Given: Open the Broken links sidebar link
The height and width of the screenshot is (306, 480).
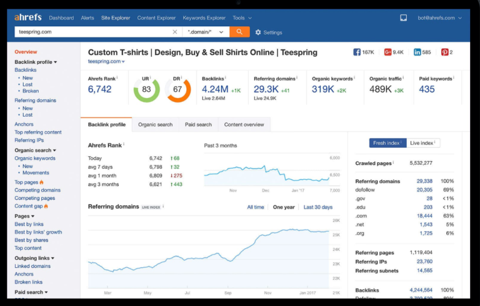Looking at the screenshot, I should 29,282.
